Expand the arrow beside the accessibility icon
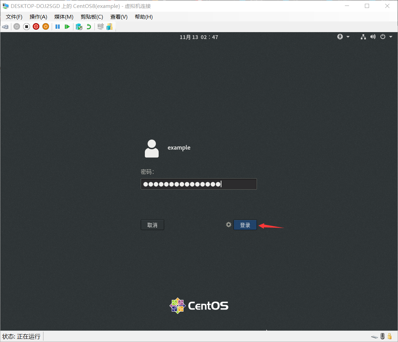Screen dimensions: 398x342 click(x=348, y=37)
